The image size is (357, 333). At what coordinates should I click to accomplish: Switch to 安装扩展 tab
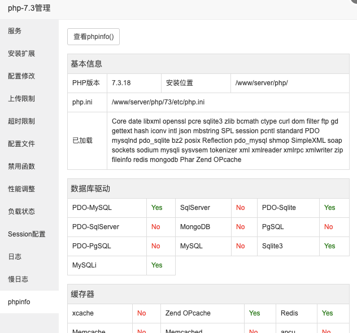click(21, 54)
